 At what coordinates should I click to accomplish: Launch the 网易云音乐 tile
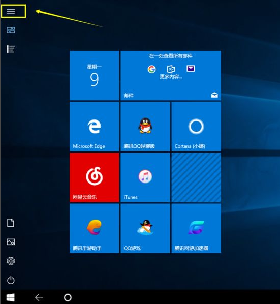(95, 177)
